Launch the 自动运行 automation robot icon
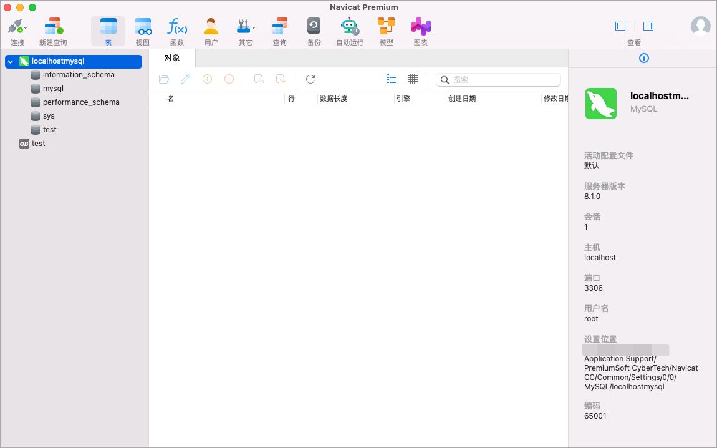717x448 pixels. 350,31
